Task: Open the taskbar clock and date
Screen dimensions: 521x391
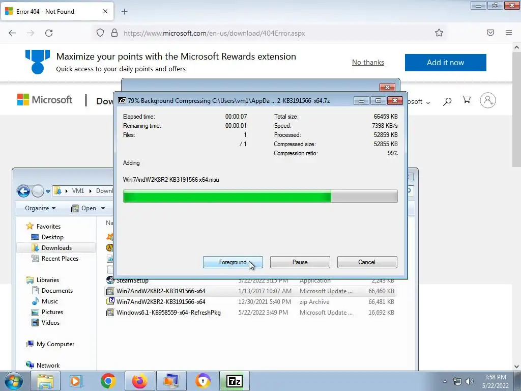Action: point(496,381)
